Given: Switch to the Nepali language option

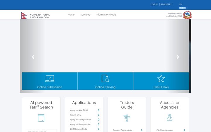Looking at the screenshot, I should coord(183,8).
